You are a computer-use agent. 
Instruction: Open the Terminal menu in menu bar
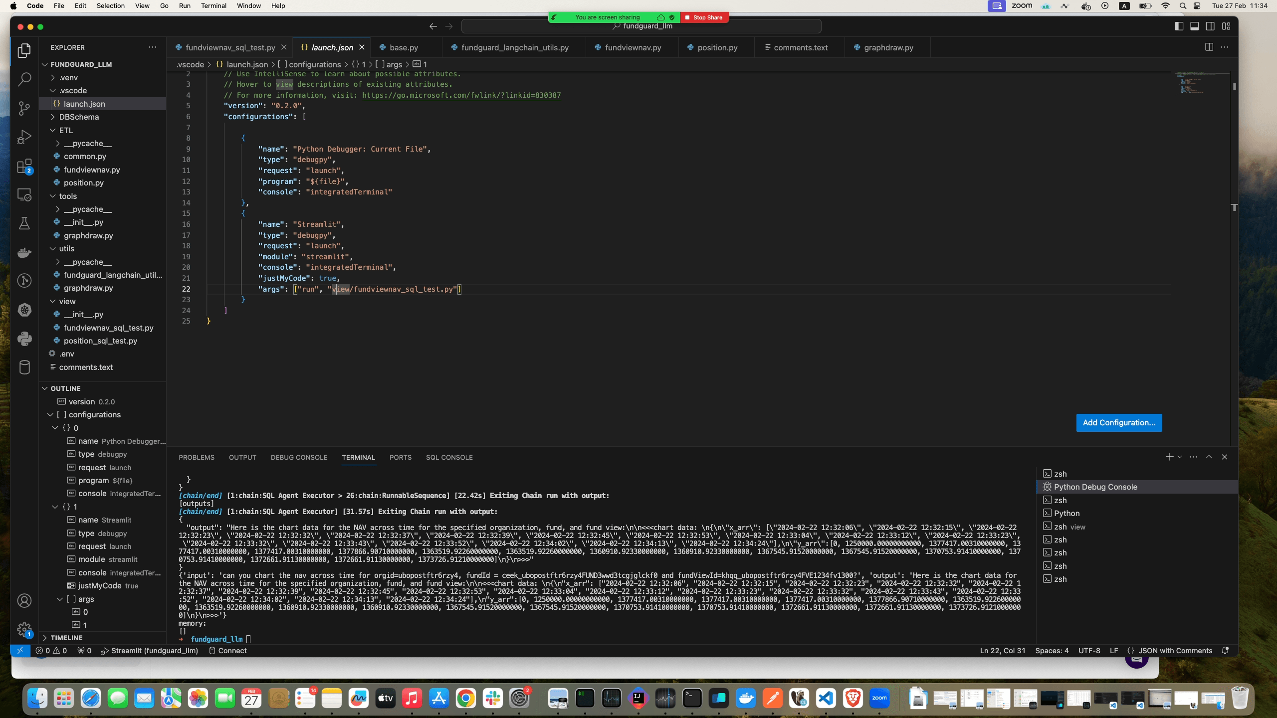[x=213, y=5]
